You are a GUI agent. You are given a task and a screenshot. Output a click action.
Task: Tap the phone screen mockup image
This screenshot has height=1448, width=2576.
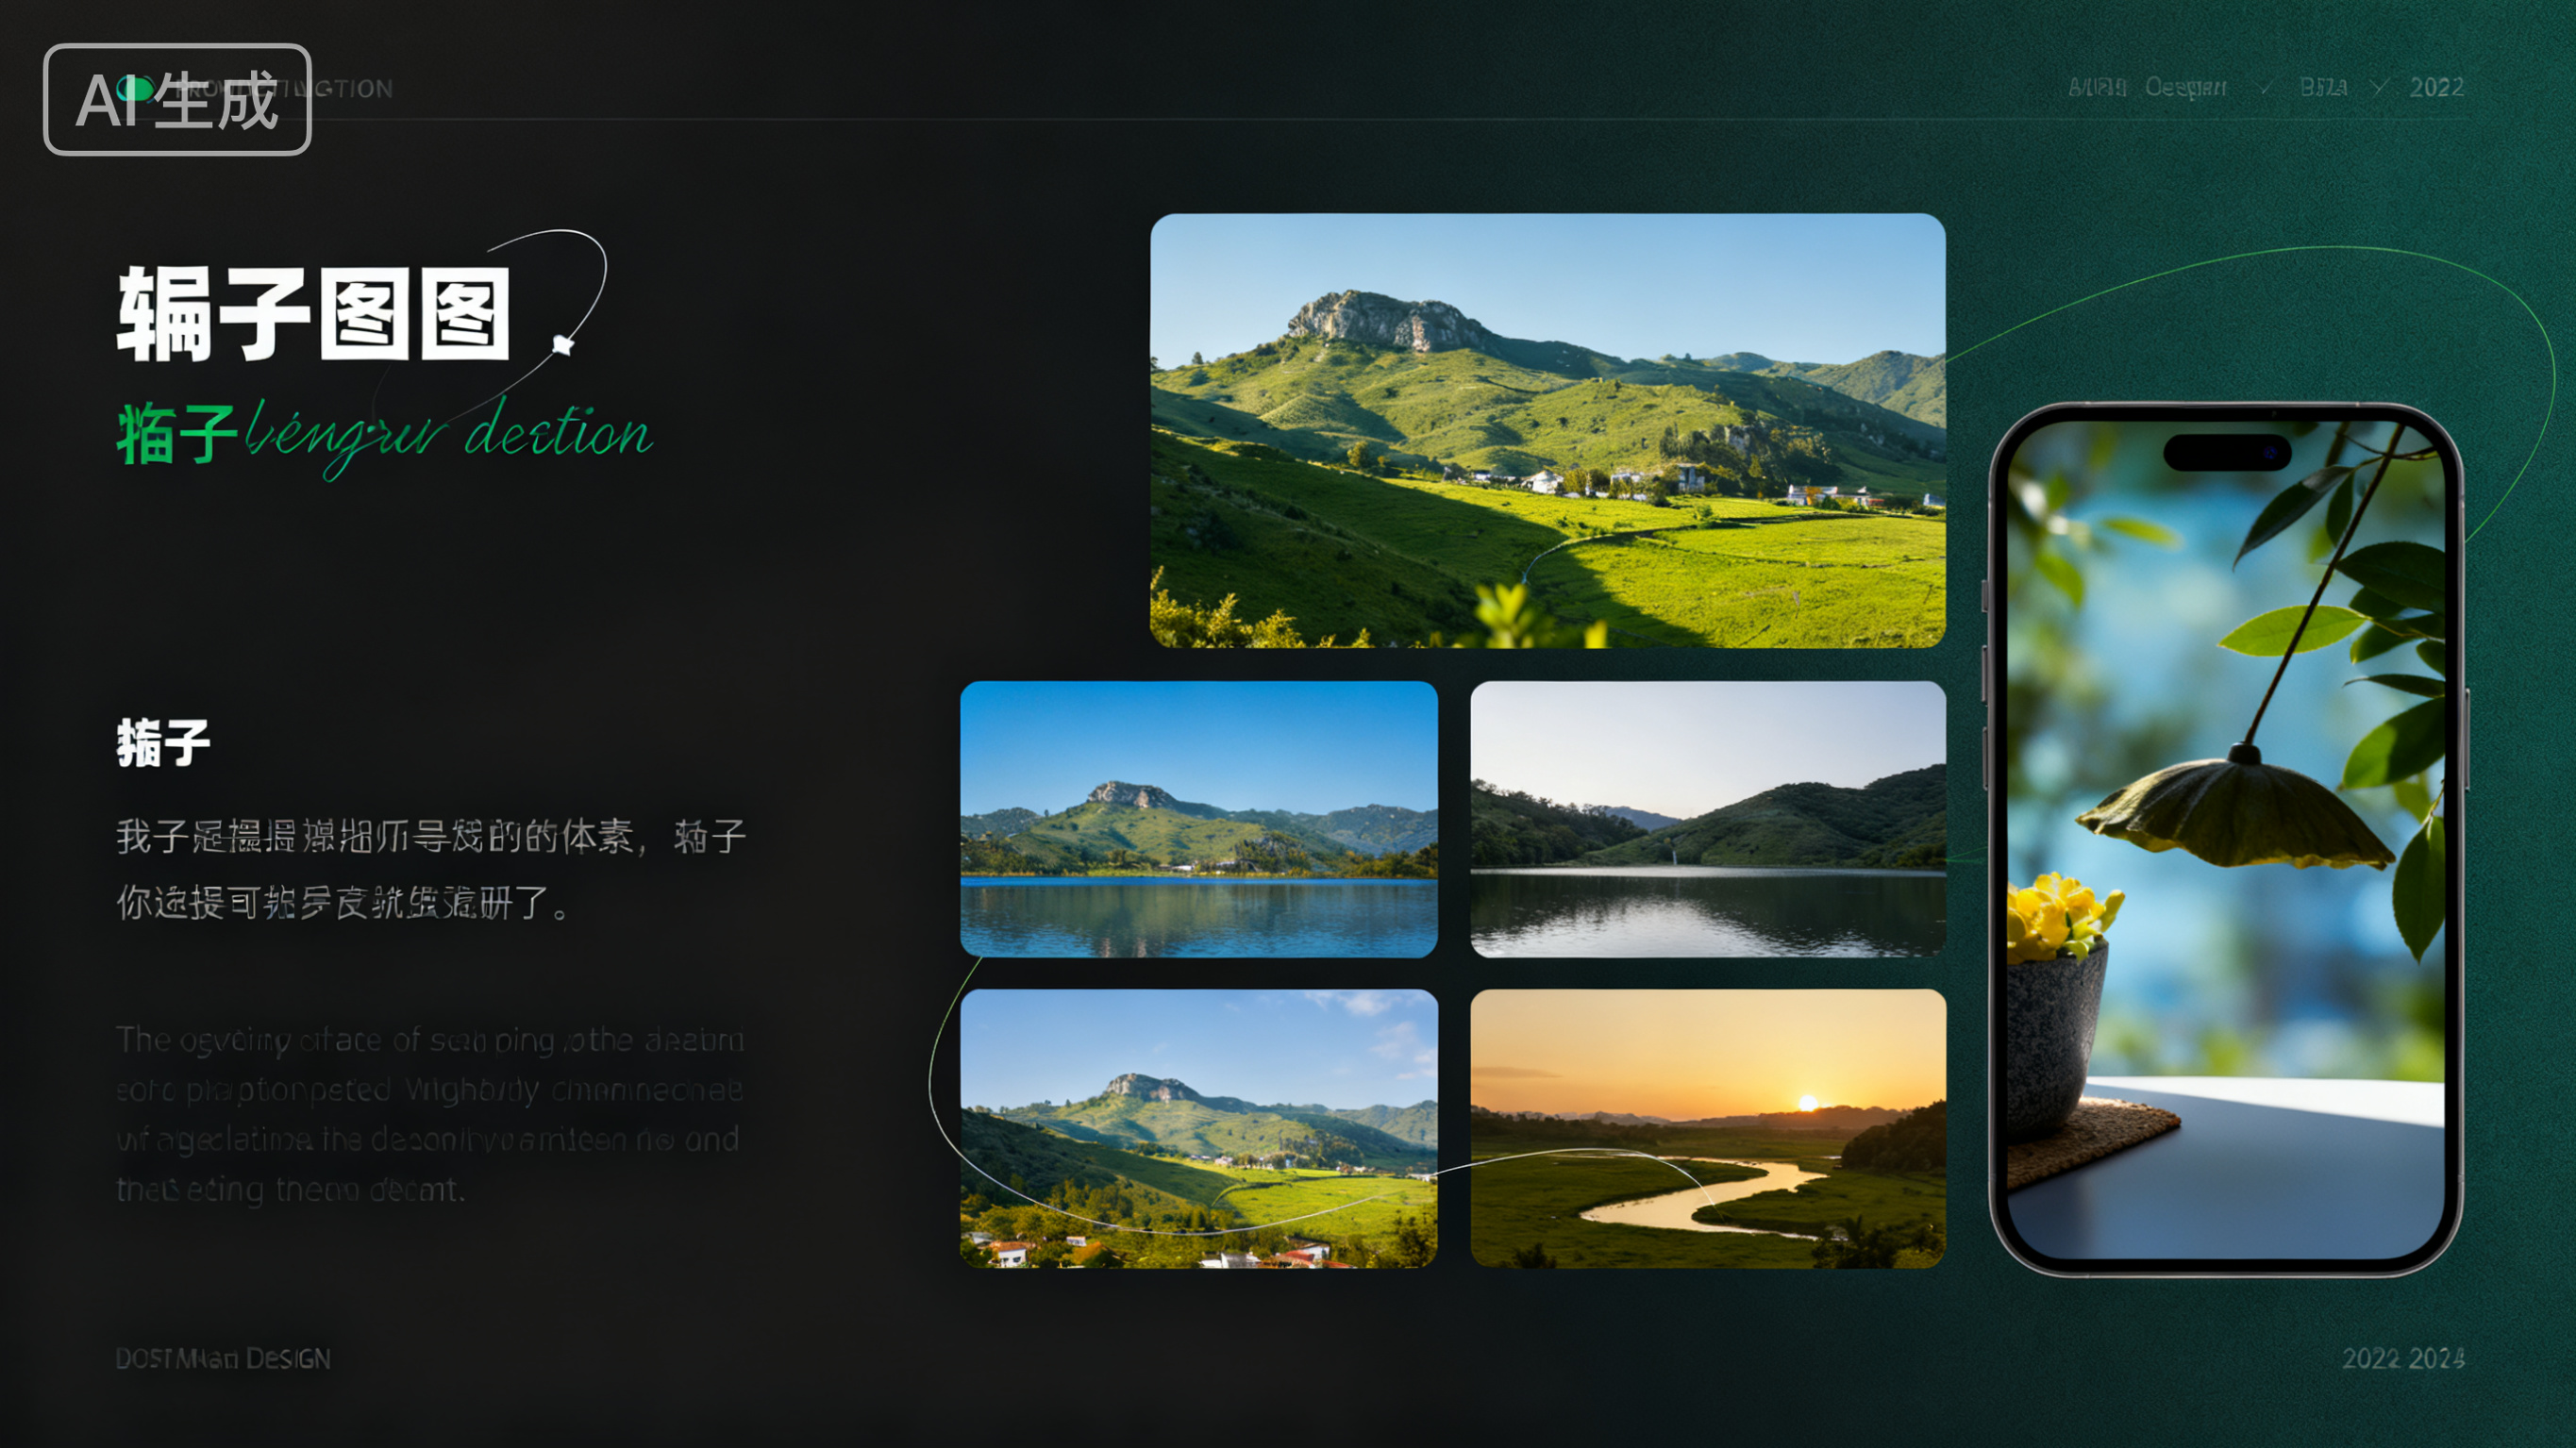(2225, 840)
